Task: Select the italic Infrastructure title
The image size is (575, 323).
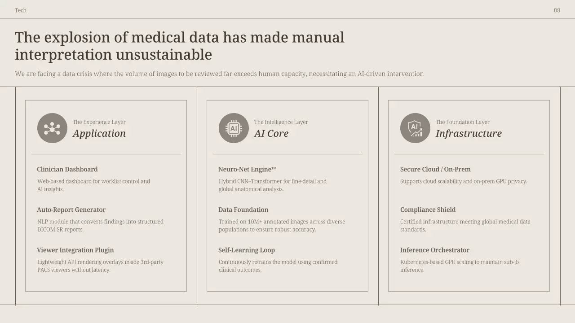Action: click(x=469, y=133)
